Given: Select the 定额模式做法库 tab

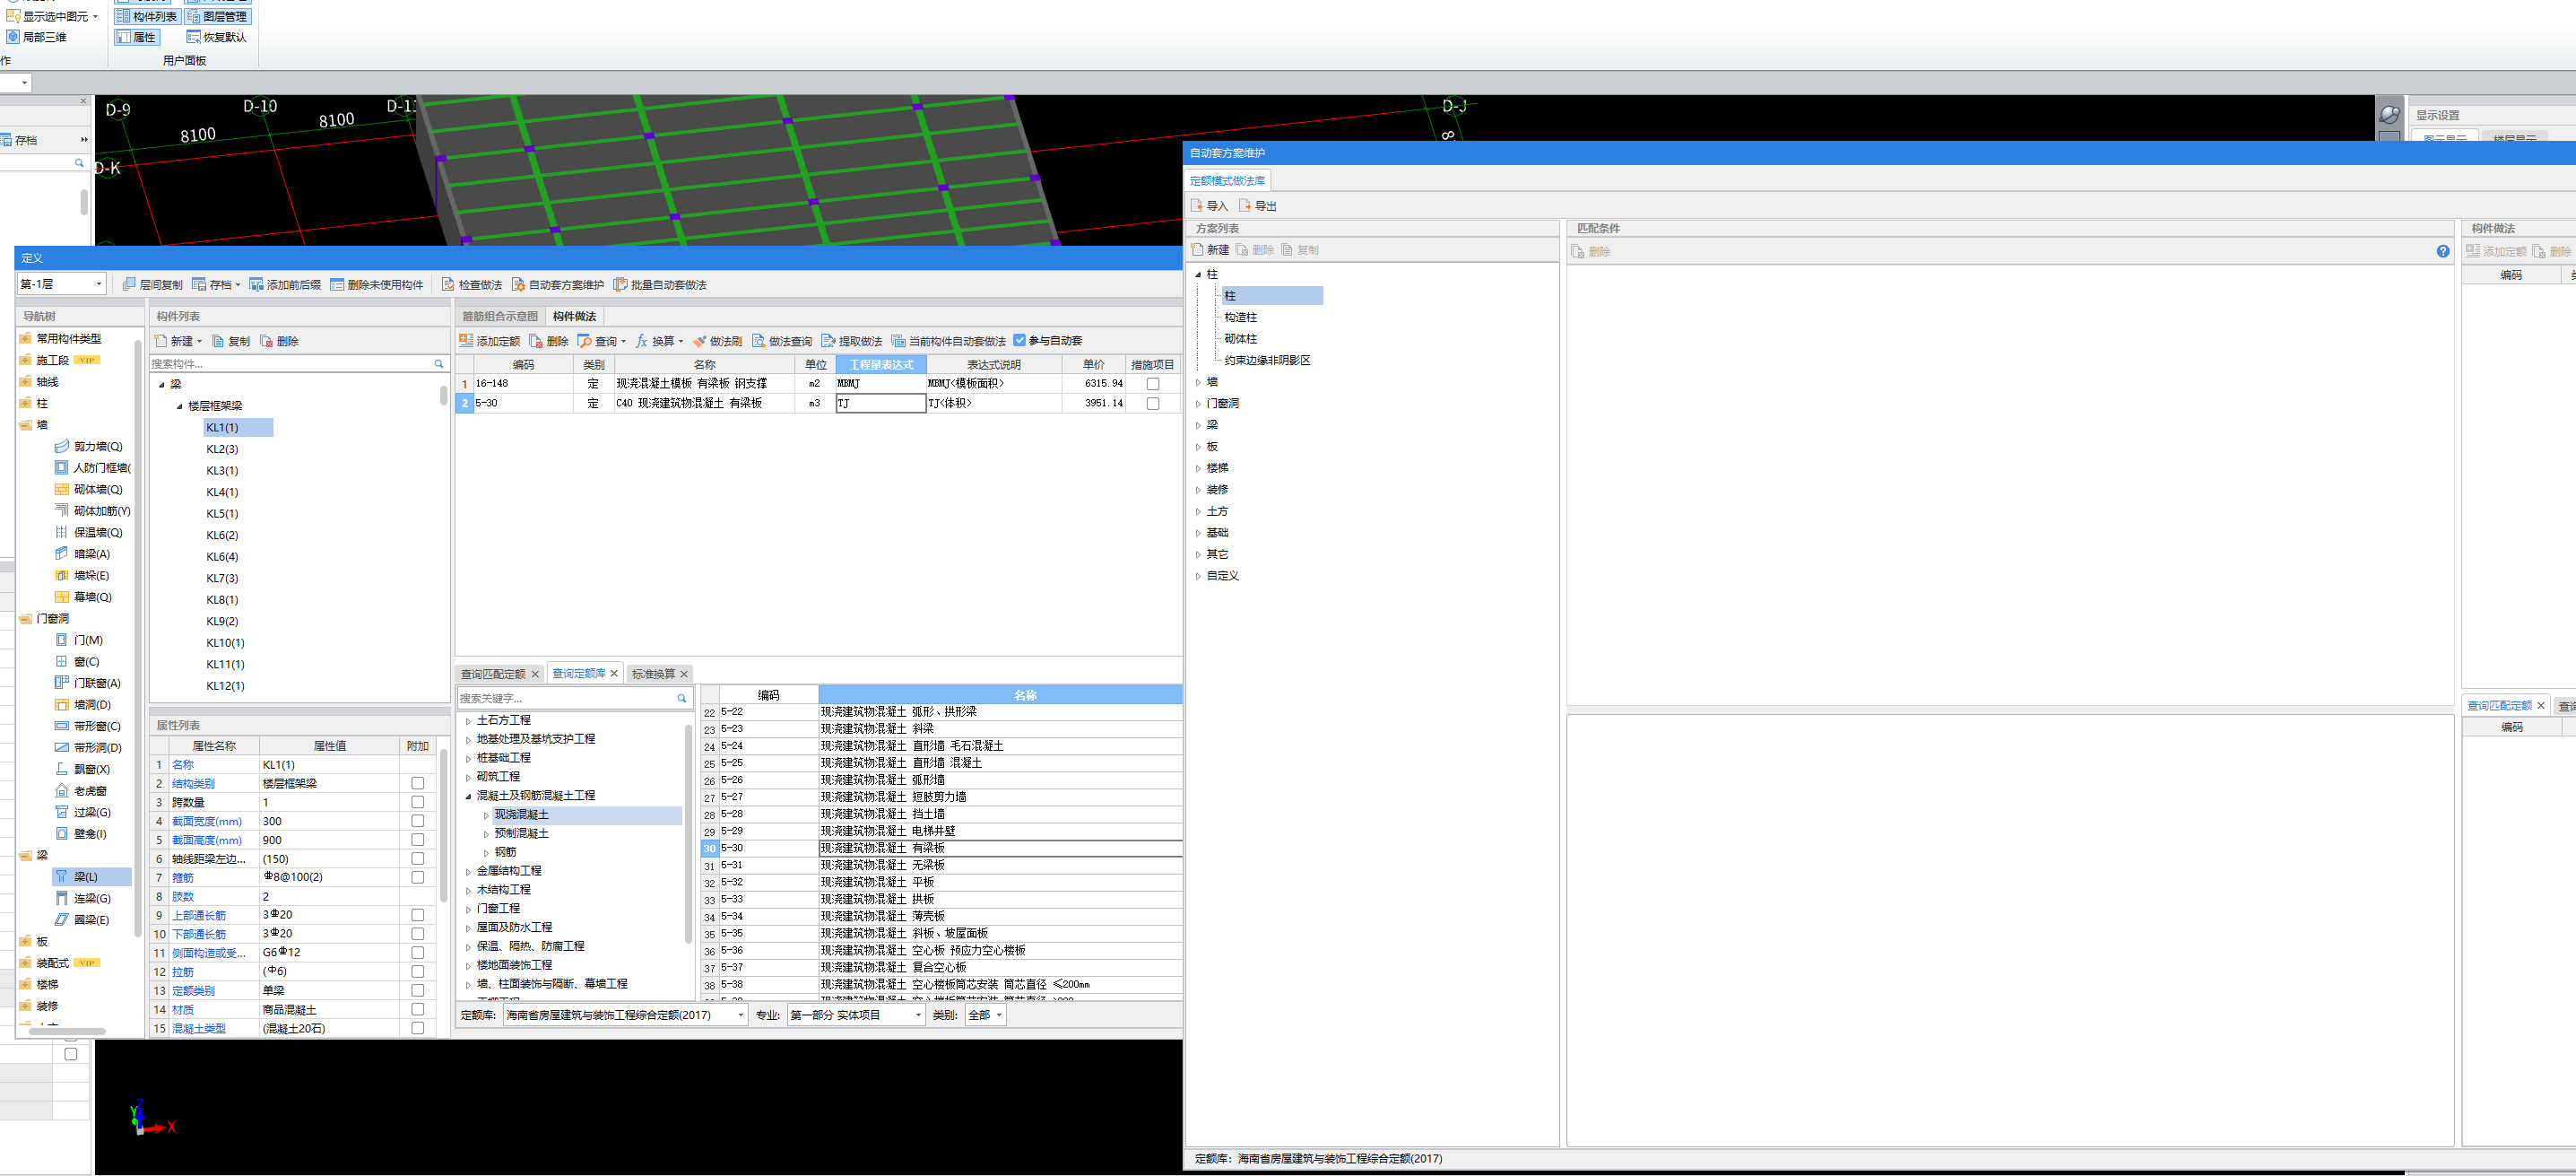Looking at the screenshot, I should (x=1227, y=181).
